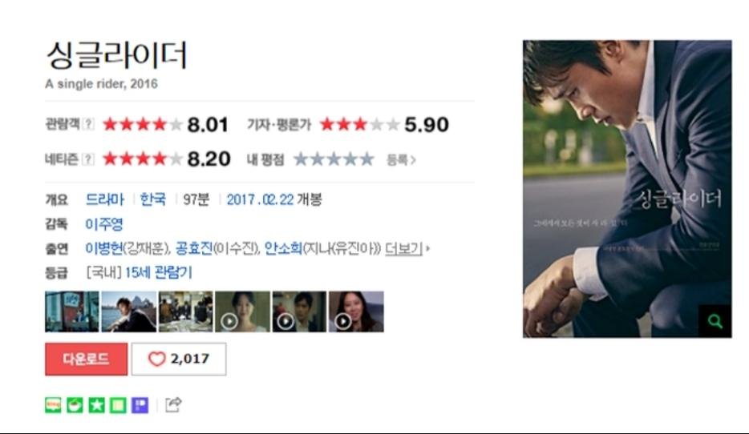The height and width of the screenshot is (434, 749).
Task: Open the Sydney Opera House still thumbnail
Action: pos(129,312)
